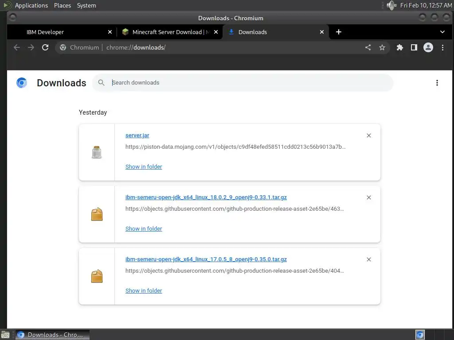Expand the tab search dropdown arrow
Image resolution: width=454 pixels, height=340 pixels.
(x=442, y=32)
